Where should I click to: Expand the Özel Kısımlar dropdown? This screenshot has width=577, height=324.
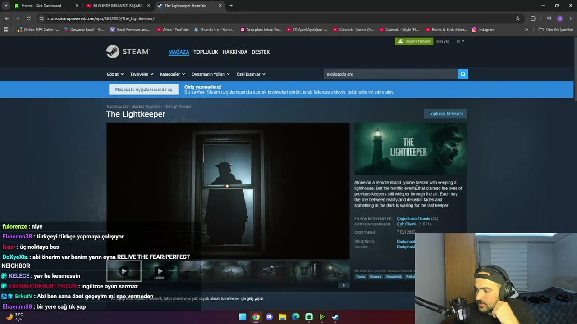tap(251, 74)
